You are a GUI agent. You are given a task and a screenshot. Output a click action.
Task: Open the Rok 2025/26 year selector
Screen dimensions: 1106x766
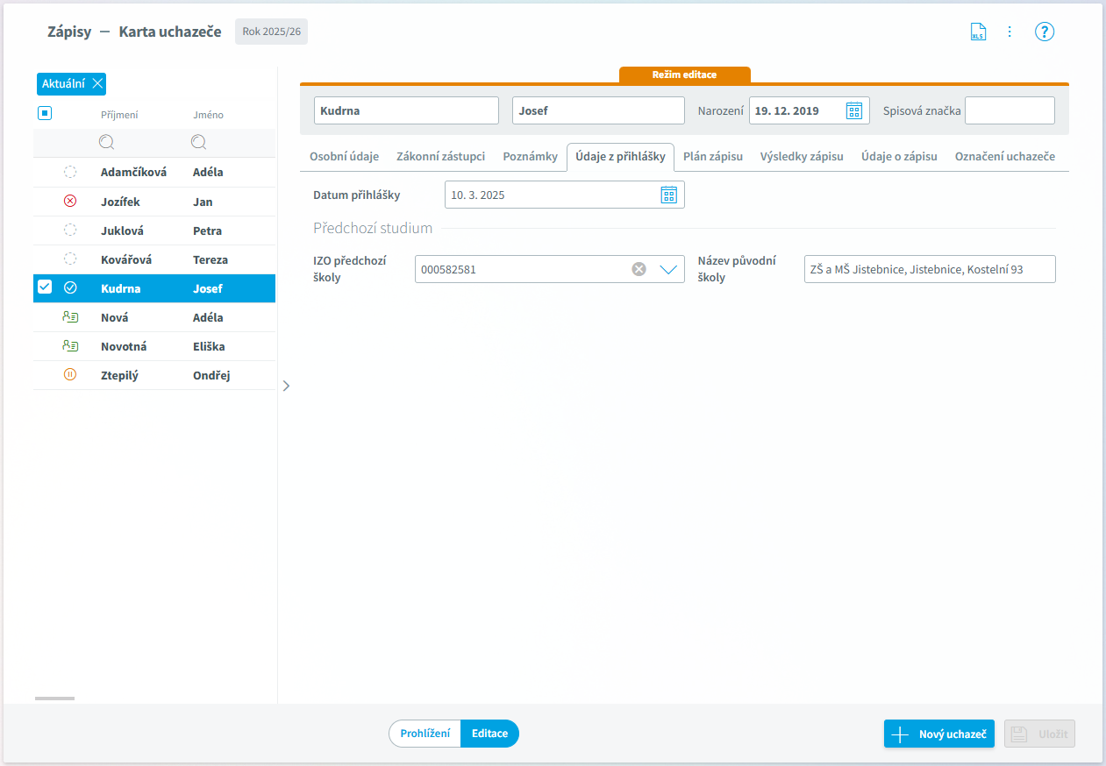pyautogui.click(x=271, y=32)
